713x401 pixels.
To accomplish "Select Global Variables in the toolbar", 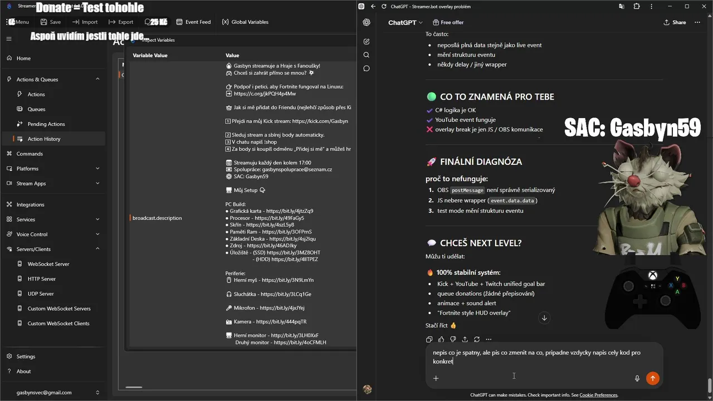I will [x=245, y=22].
